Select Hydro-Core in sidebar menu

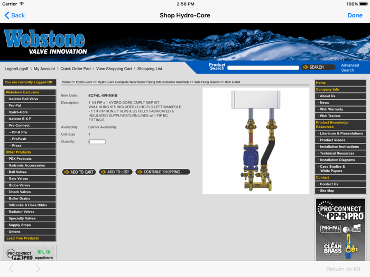(30, 112)
